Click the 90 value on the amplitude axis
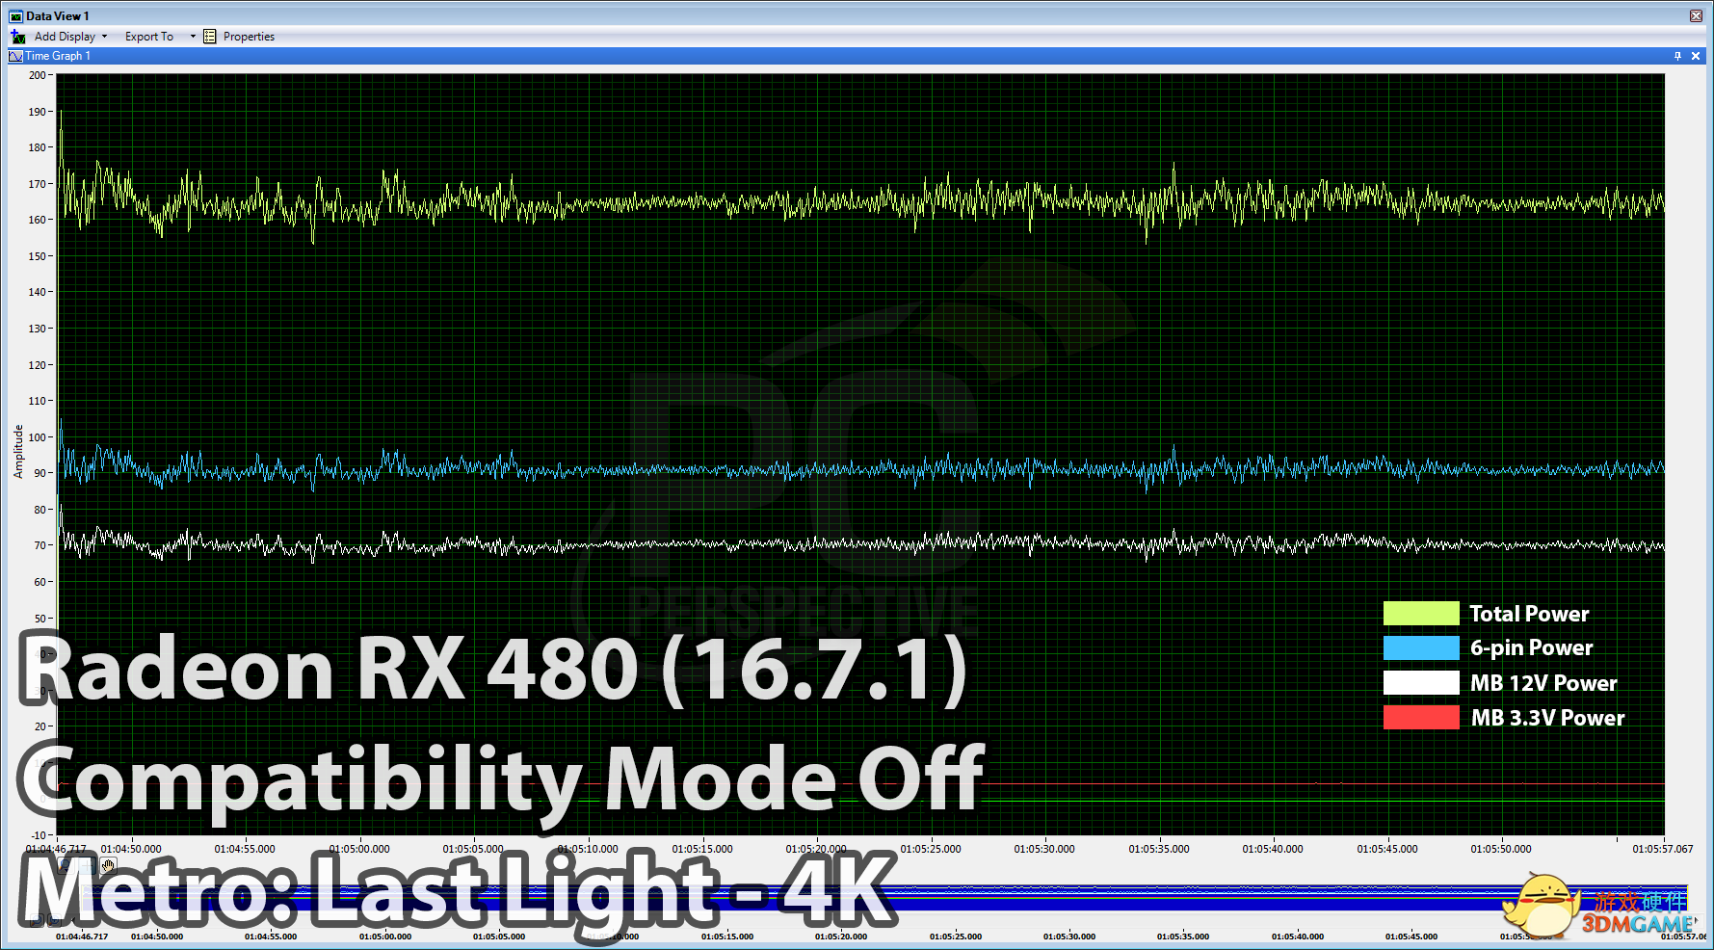 [40, 473]
